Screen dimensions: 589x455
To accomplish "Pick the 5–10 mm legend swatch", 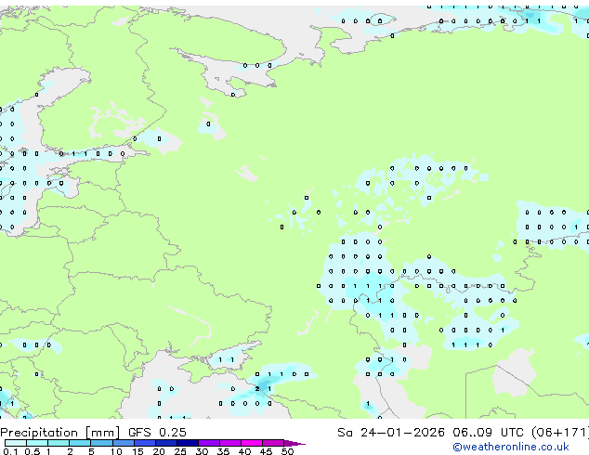I will [x=101, y=443].
